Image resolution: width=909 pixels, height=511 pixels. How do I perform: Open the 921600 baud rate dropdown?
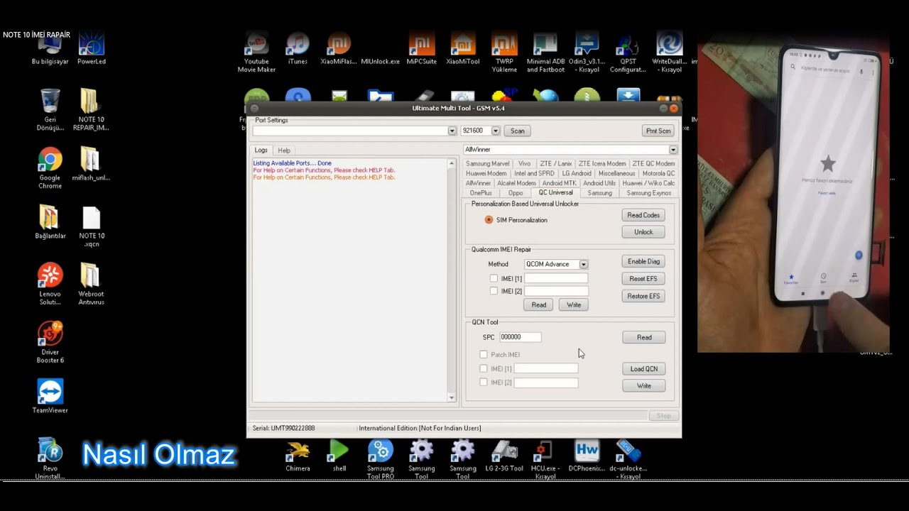pyautogui.click(x=496, y=131)
